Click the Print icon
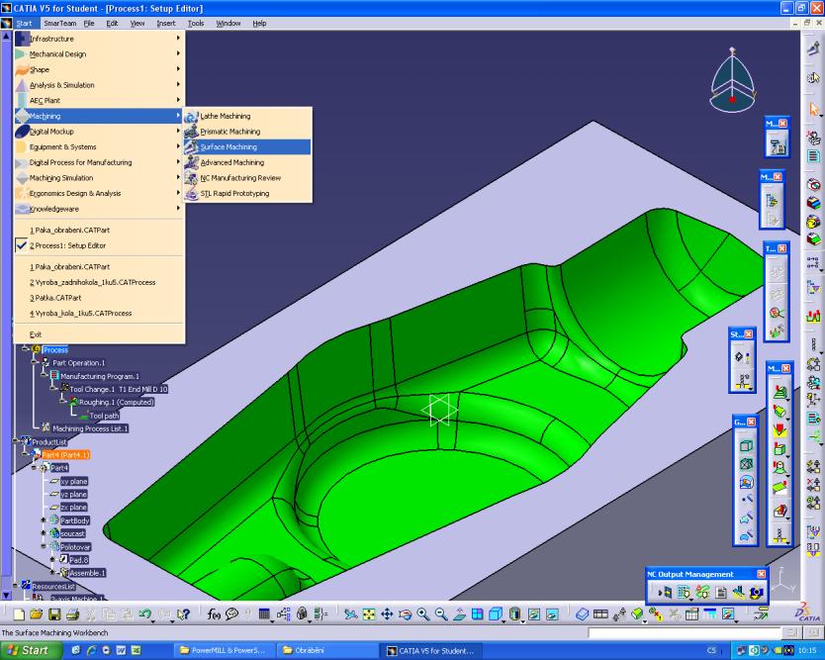Image resolution: width=825 pixels, height=660 pixels. tap(72, 614)
